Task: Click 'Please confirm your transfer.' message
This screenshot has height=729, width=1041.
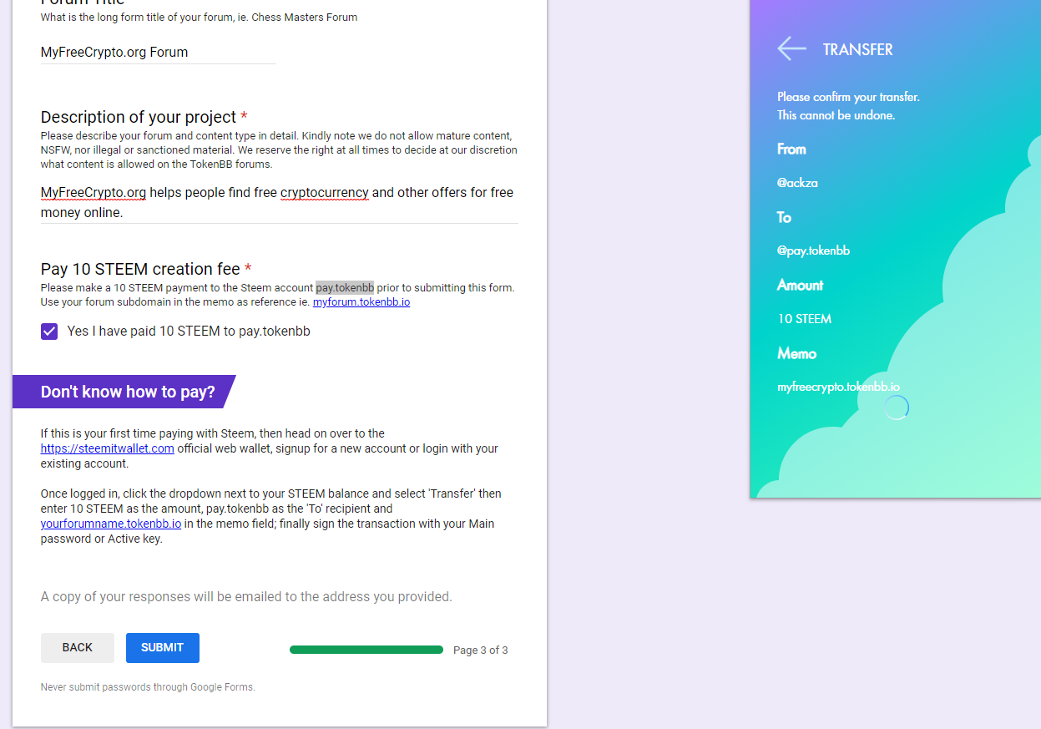Action: tap(848, 97)
